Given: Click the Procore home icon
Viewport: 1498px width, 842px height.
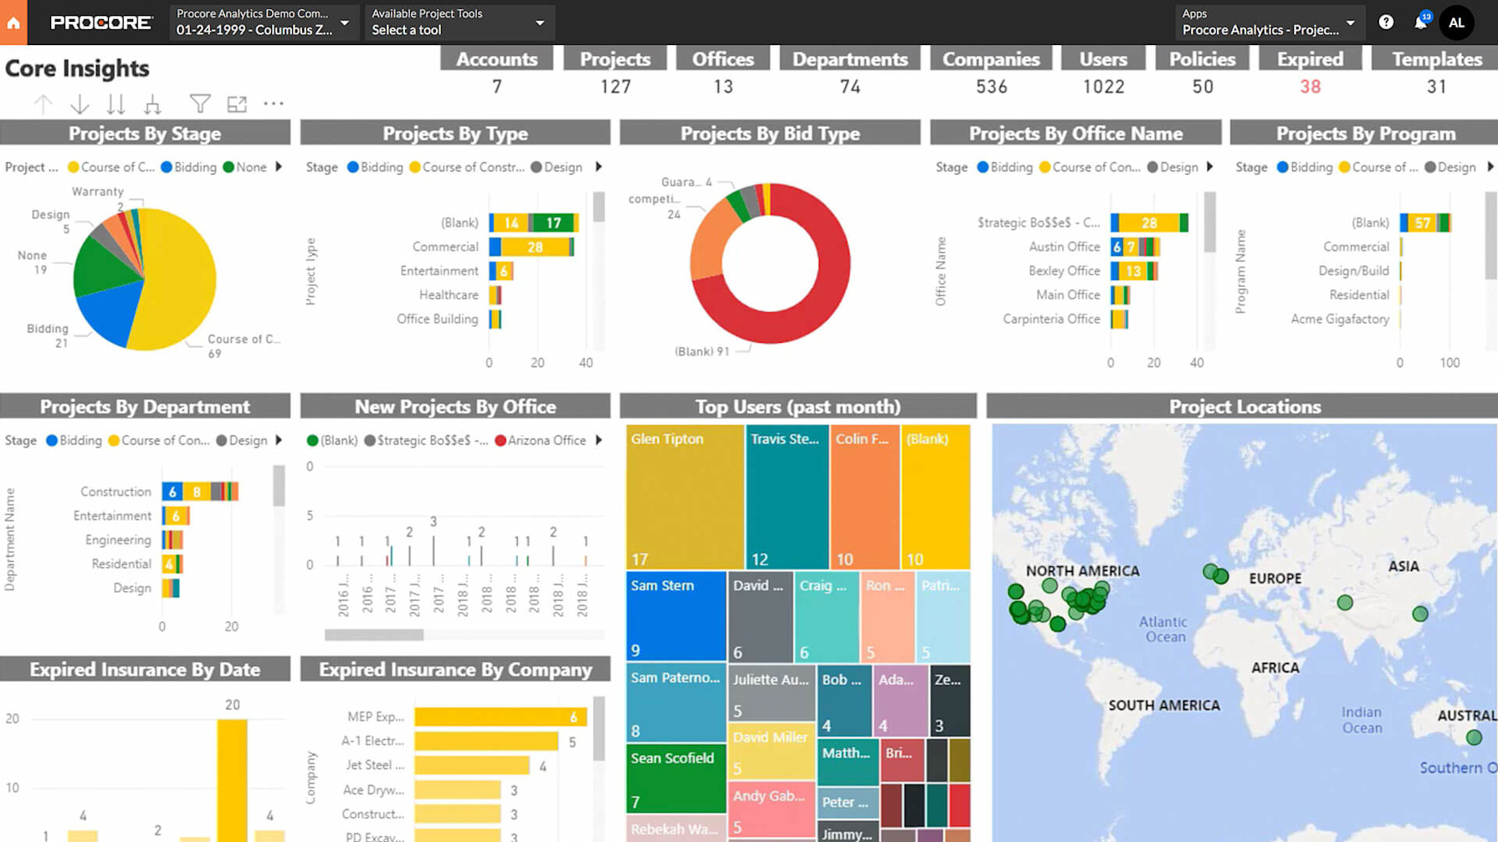Looking at the screenshot, I should tap(13, 22).
